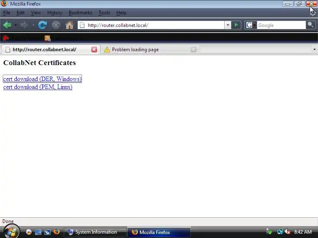Click the 8:42 AM clock

click(303, 232)
